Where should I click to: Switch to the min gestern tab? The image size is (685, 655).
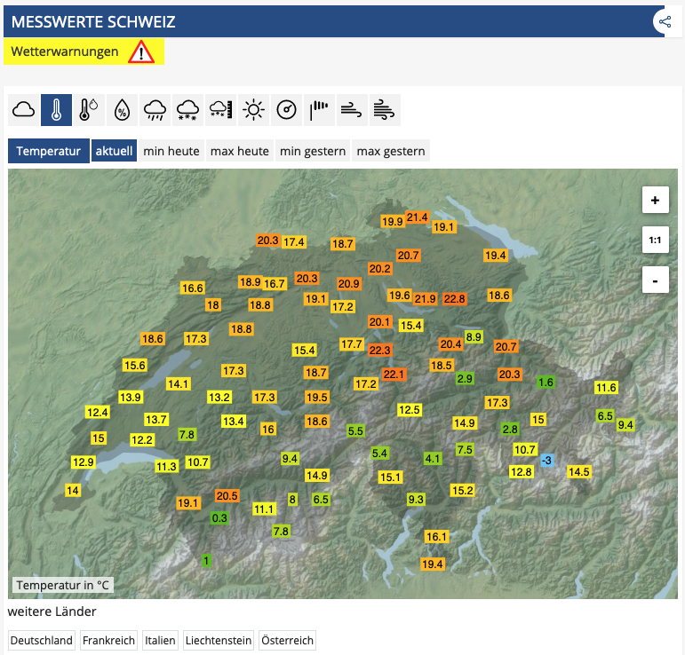[313, 151]
